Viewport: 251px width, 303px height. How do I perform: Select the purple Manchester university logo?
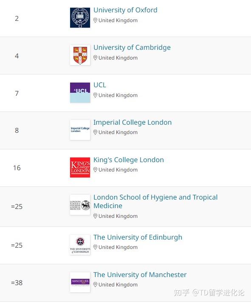point(80,282)
